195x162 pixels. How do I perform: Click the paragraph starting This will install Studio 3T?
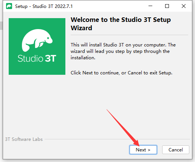123,51
